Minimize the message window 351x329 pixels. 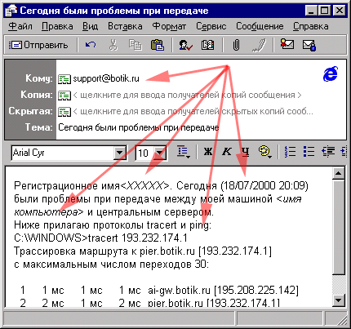311,11
